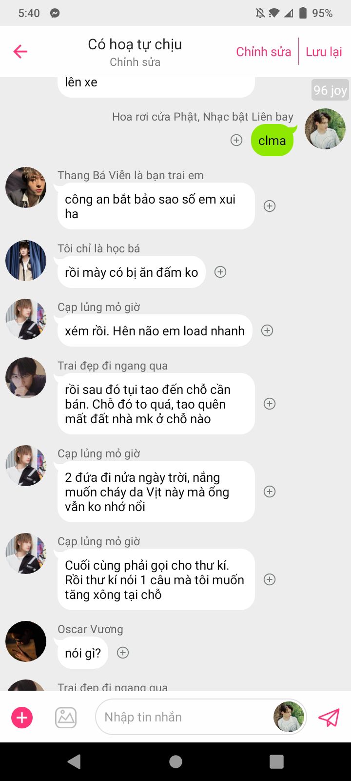Screen dimensions: 351x781
Task: Tap plus icon beside green "clma" bubble
Action: tap(236, 141)
